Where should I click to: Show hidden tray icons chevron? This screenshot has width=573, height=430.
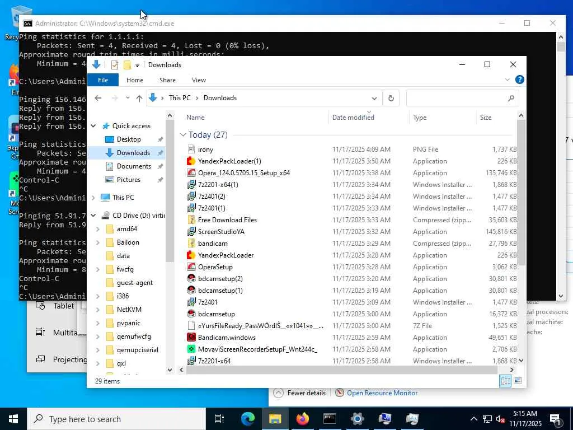pos(473,419)
